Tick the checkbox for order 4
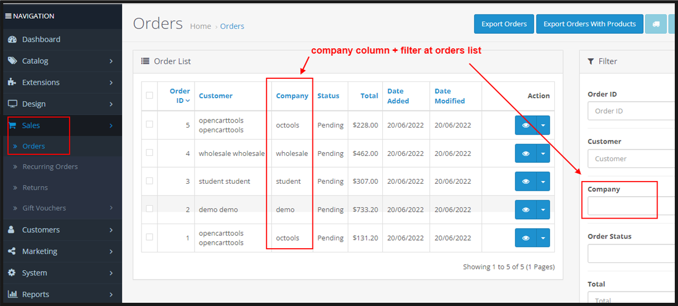Screen dimensions: 678x306 (150, 153)
